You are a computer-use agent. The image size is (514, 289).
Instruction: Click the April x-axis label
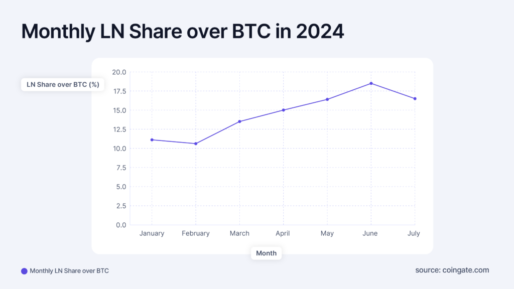(283, 233)
